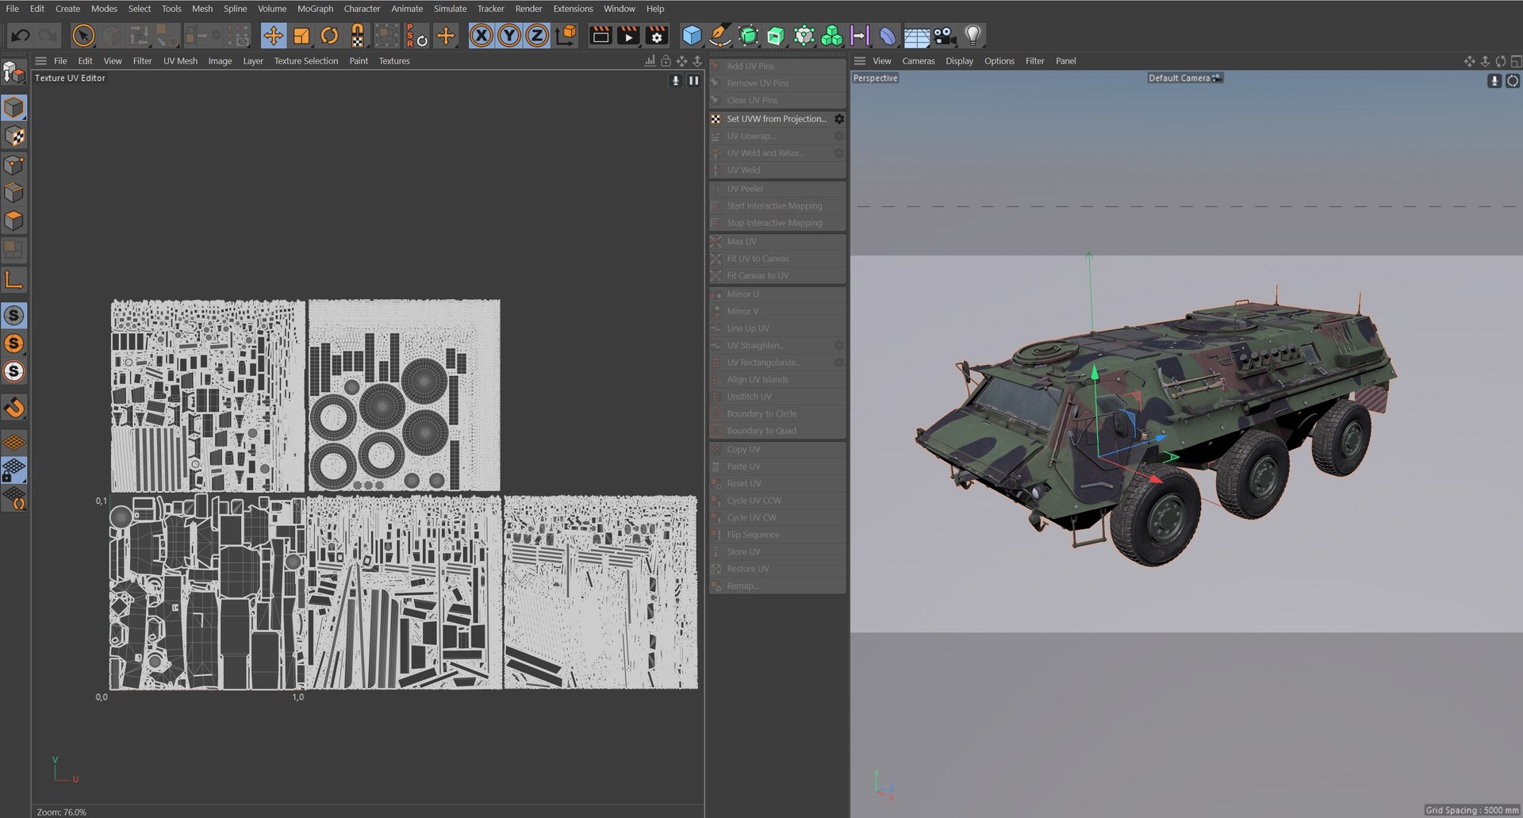Open the Extensions menu
This screenshot has height=818, width=1523.
pos(573,9)
